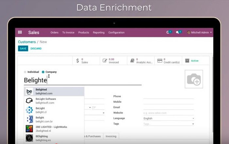Image resolution: width=229 pixels, height=144 pixels.
Task: Click the SAVE button
Action: [23, 48]
